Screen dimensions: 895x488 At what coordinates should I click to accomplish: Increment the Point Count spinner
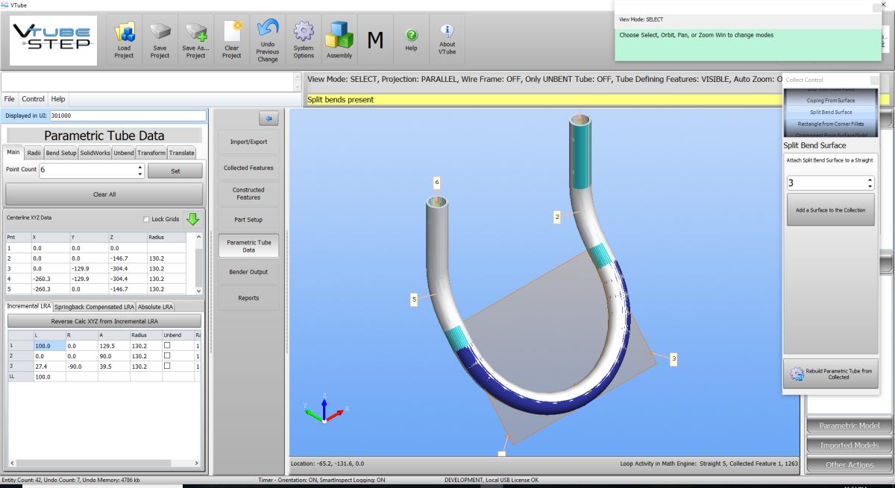[x=140, y=167]
